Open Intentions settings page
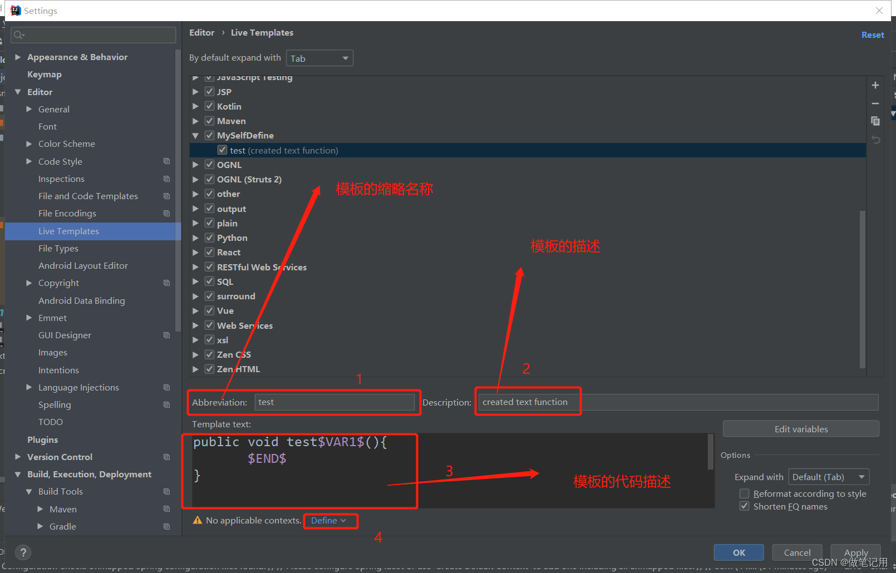Image resolution: width=896 pixels, height=573 pixels. click(58, 370)
